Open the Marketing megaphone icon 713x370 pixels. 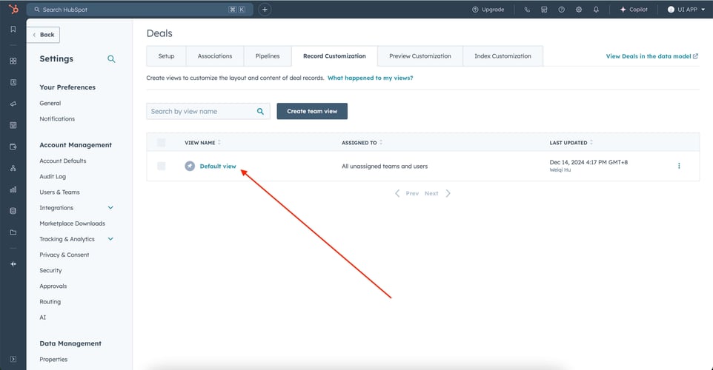(13, 104)
